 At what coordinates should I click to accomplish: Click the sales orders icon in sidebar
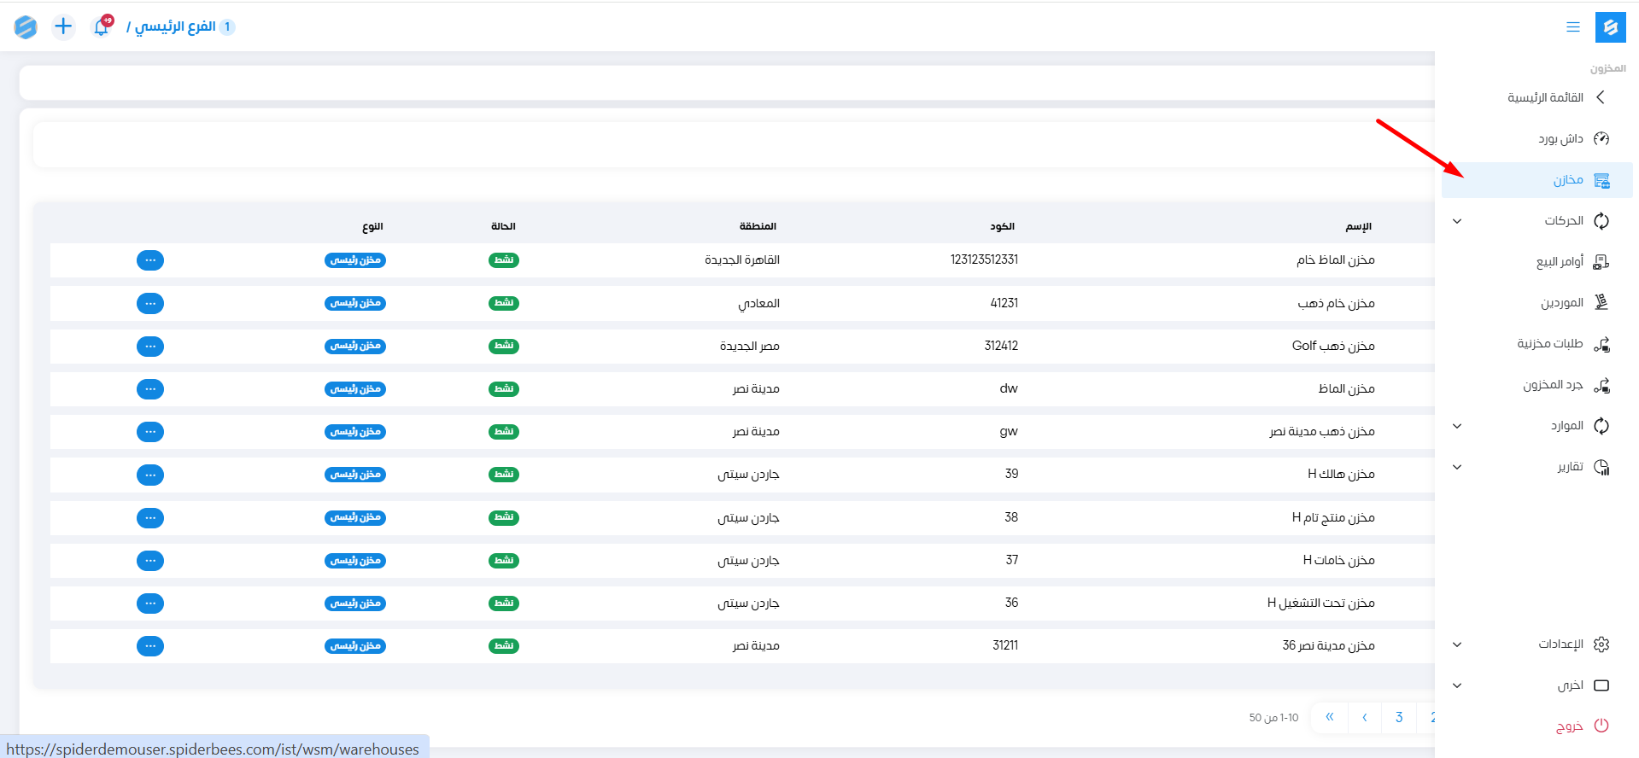[x=1601, y=262]
